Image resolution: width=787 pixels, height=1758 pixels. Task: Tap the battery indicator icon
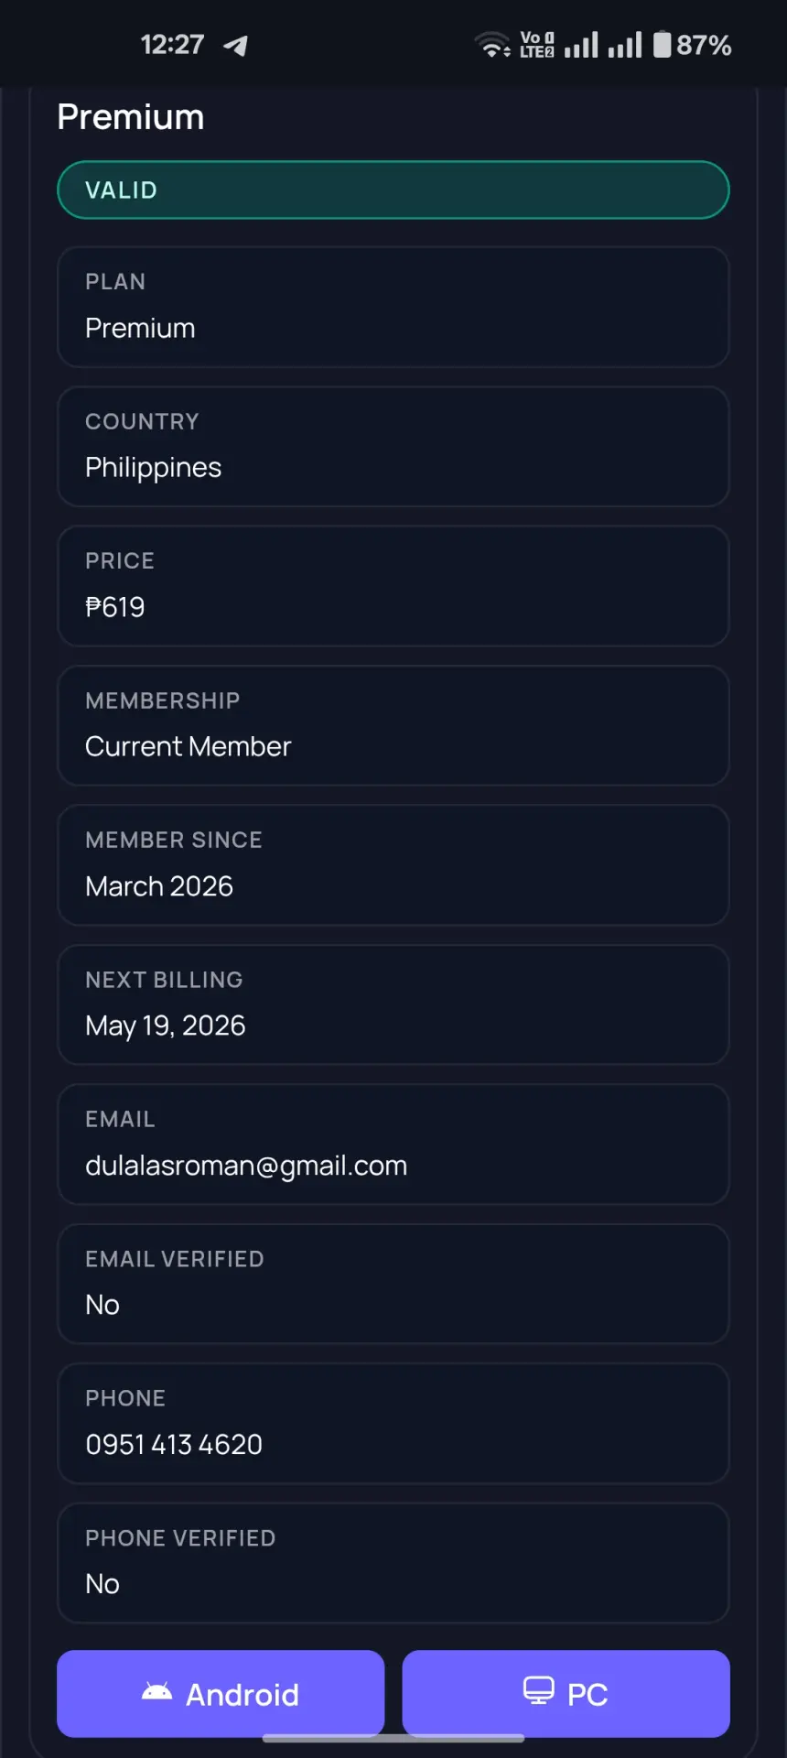click(663, 44)
